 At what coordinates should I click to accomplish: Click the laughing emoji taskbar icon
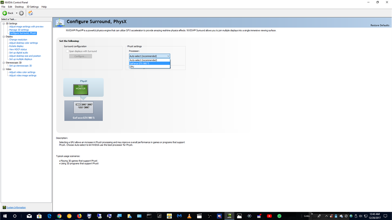(169, 216)
